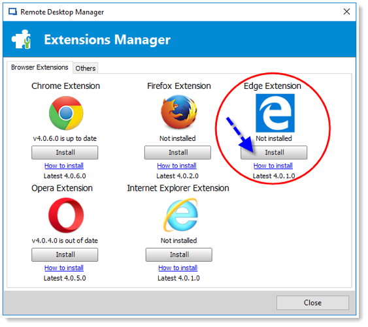Click the Chrome browser logo icon
This screenshot has width=368, height=327.
pos(66,114)
